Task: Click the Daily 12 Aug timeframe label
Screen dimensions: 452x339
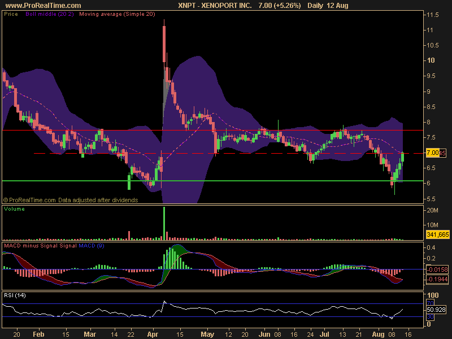Action: click(x=328, y=5)
